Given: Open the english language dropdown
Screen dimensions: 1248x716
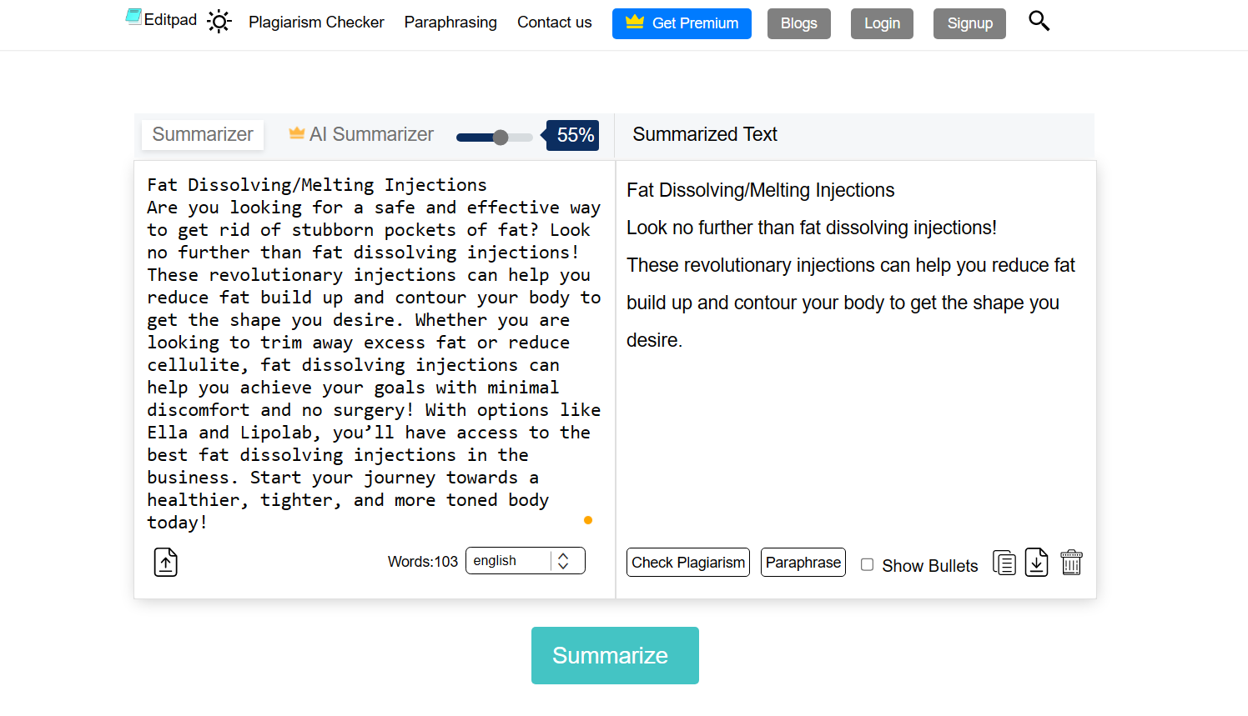Looking at the screenshot, I should 509,561.
